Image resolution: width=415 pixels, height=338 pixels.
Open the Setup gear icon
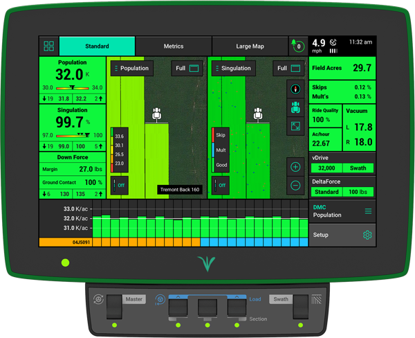[x=367, y=235]
